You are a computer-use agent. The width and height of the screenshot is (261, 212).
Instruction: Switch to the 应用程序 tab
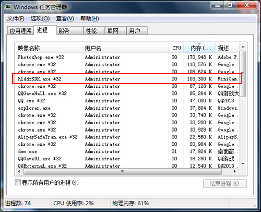20,31
